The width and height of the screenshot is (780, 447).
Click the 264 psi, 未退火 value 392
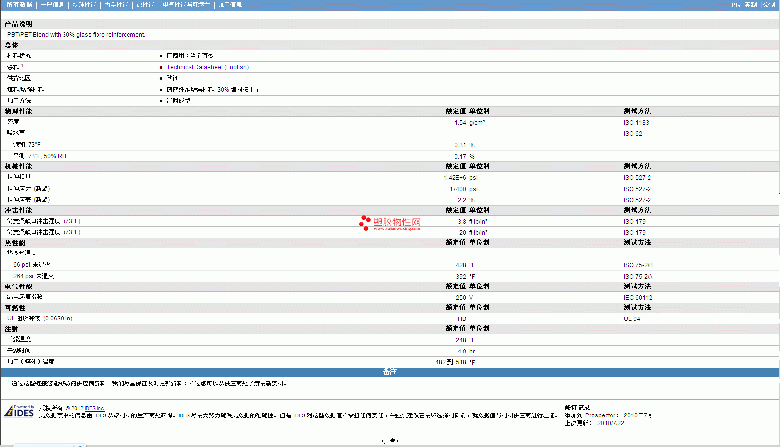(x=461, y=277)
